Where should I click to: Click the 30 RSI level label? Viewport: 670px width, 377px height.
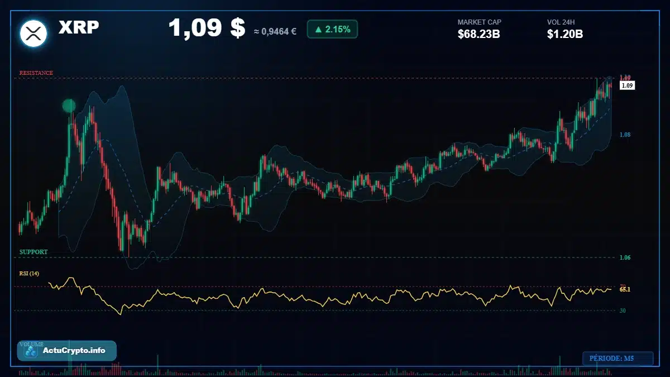623,311
